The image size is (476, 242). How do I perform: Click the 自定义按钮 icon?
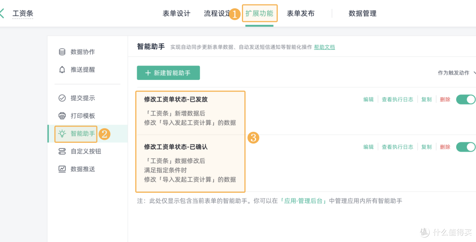coord(62,151)
